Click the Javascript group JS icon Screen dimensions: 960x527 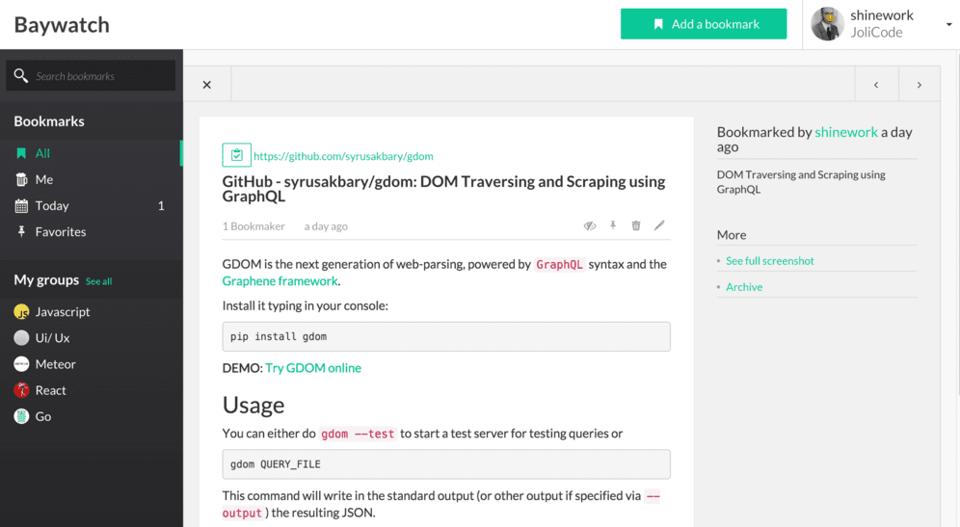click(21, 312)
